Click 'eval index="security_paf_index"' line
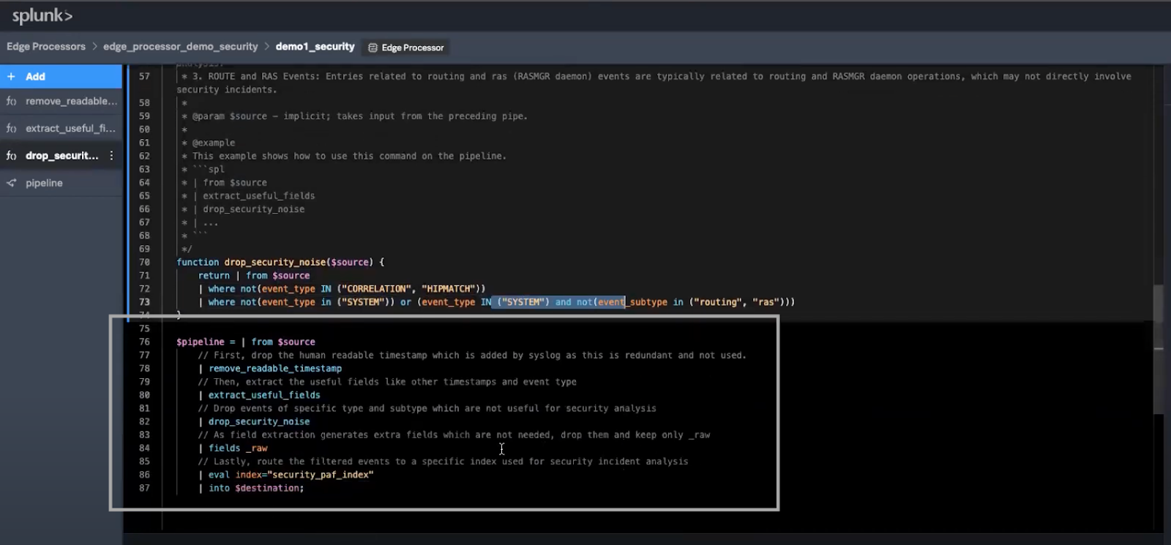This screenshot has height=545, width=1171. [285, 475]
